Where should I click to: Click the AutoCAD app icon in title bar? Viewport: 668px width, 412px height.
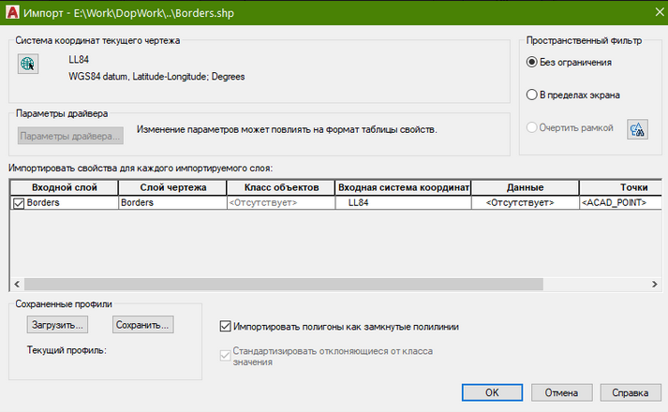pyautogui.click(x=11, y=10)
